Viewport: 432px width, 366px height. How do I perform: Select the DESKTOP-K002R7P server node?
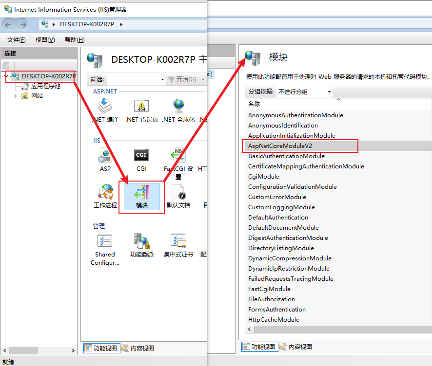(x=43, y=76)
